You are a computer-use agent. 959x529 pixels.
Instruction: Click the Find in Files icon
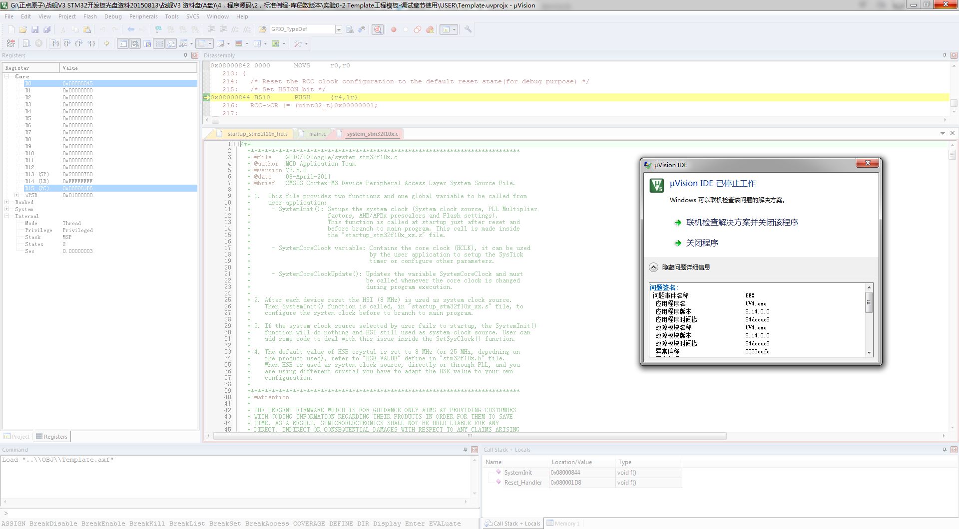pyautogui.click(x=263, y=29)
